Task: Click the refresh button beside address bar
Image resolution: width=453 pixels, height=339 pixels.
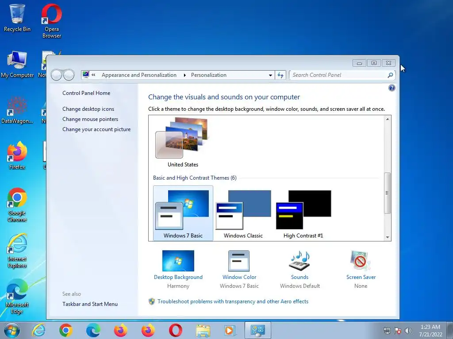Action: [280, 75]
